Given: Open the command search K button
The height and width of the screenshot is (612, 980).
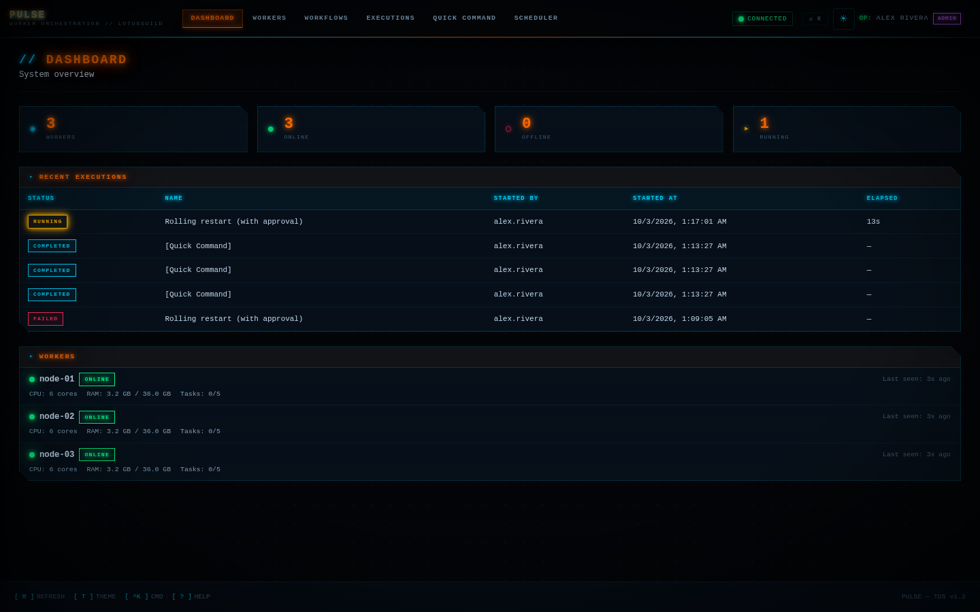Looking at the screenshot, I should coord(815,19).
